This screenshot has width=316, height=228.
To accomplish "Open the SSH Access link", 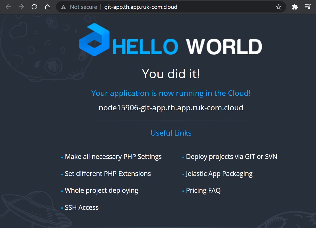I will coord(82,208).
